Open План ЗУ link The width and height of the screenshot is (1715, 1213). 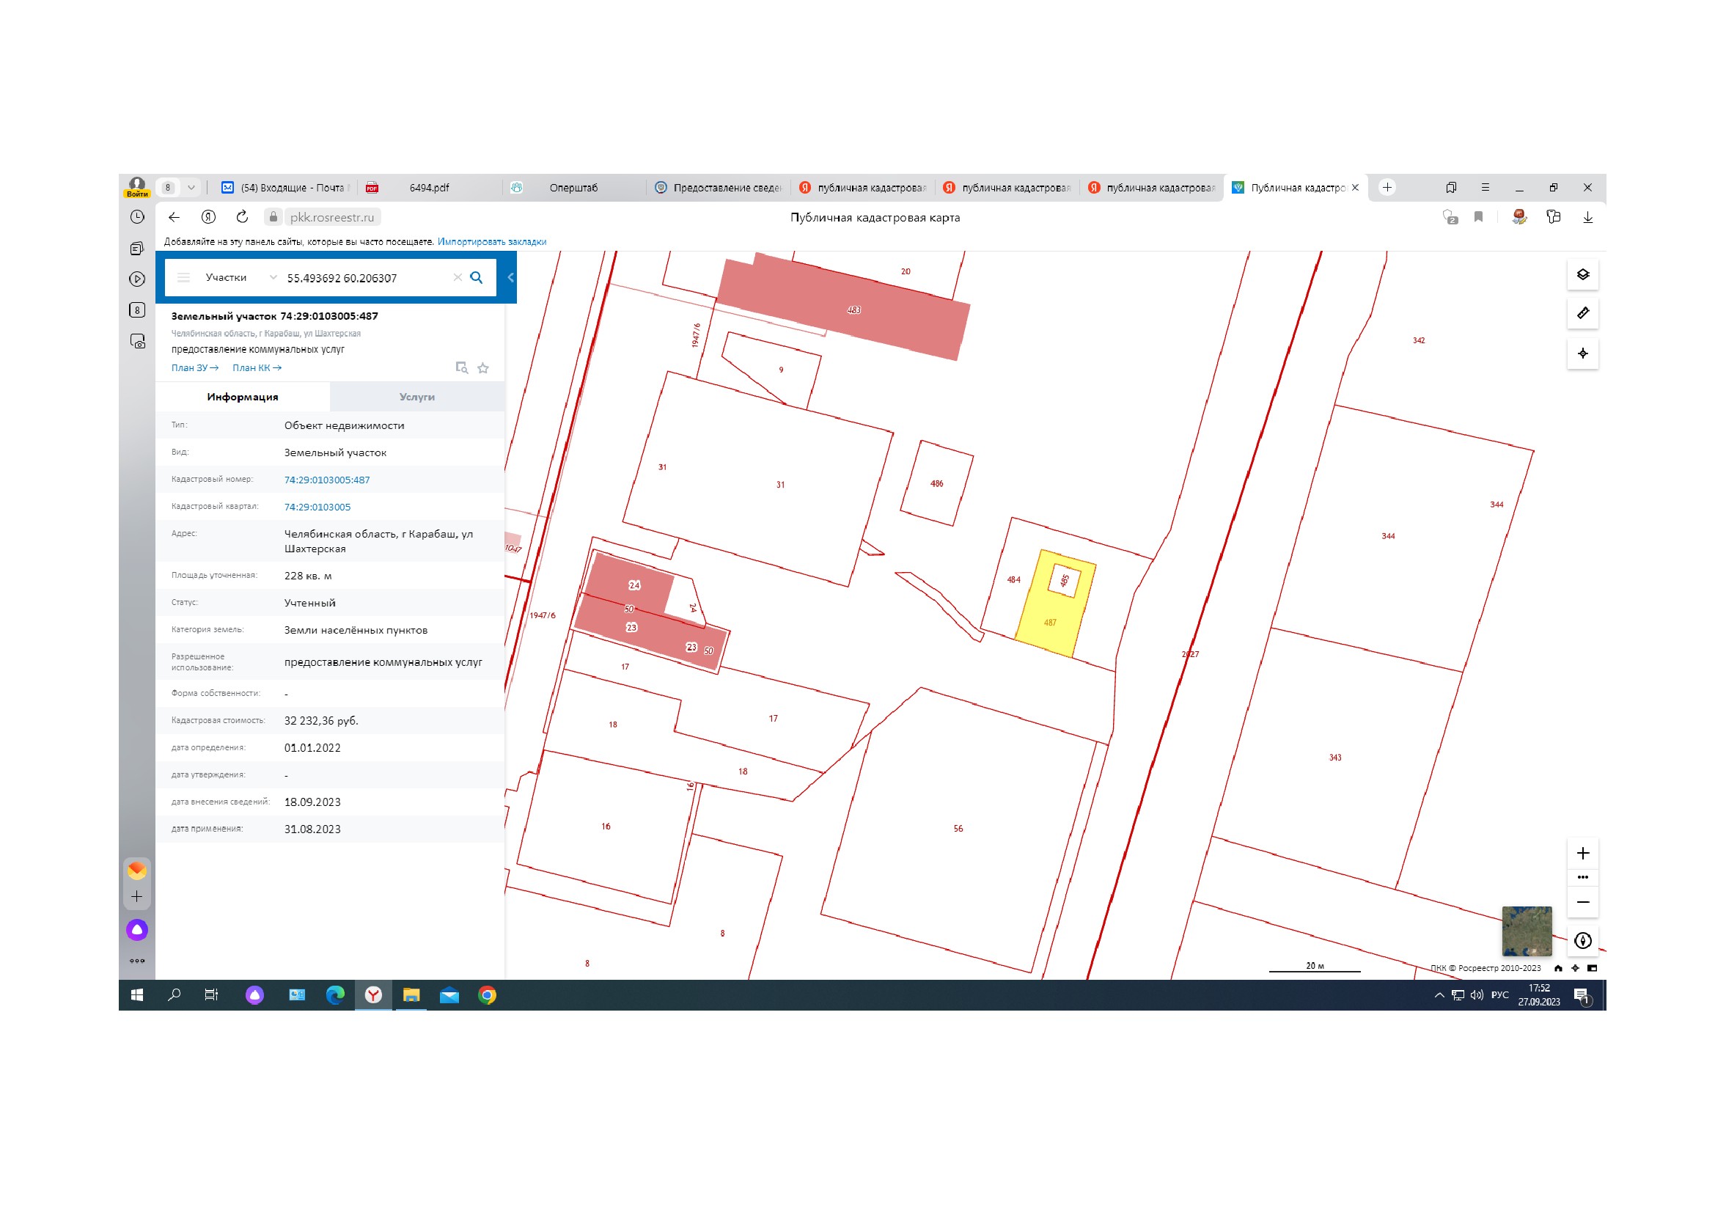click(x=195, y=368)
